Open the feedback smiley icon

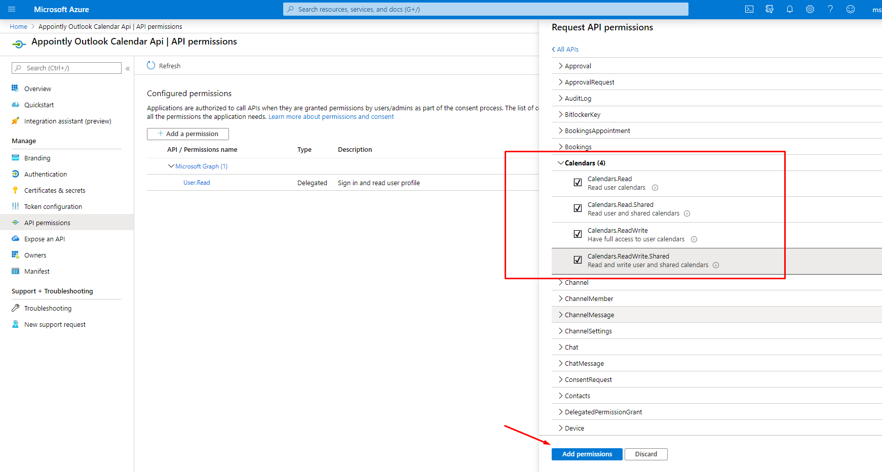[x=851, y=9]
